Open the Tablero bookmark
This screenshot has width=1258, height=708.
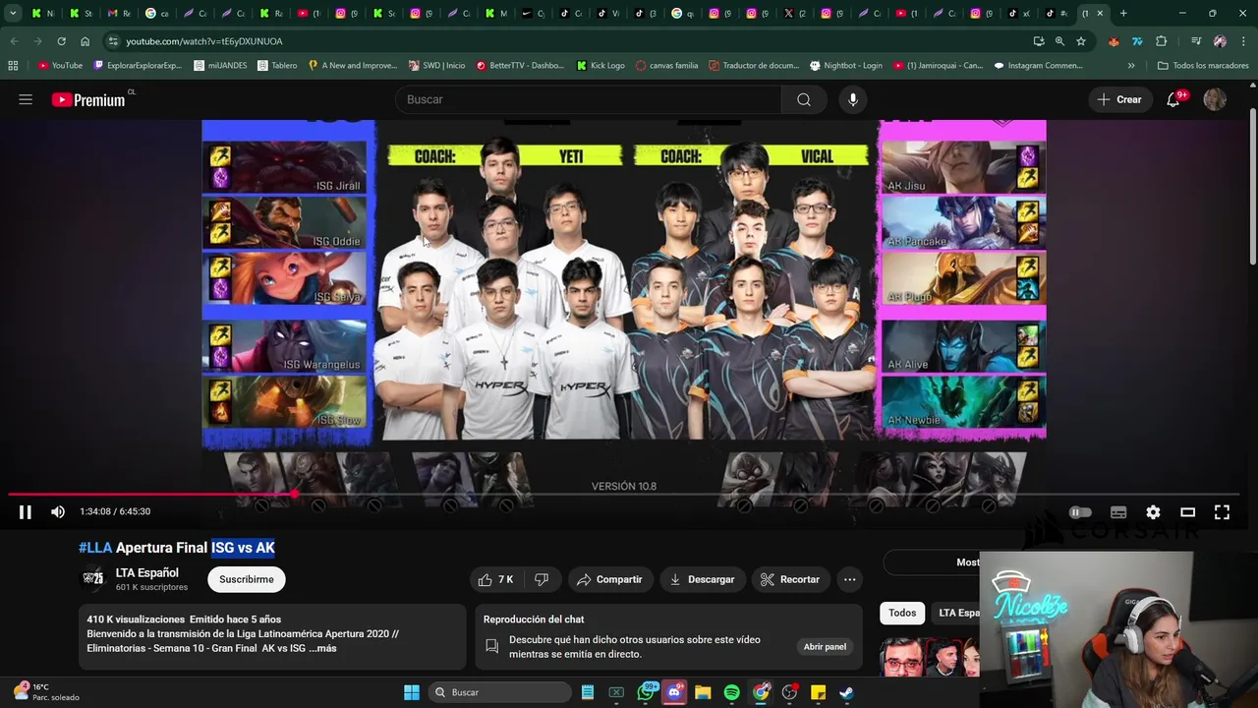pyautogui.click(x=277, y=65)
